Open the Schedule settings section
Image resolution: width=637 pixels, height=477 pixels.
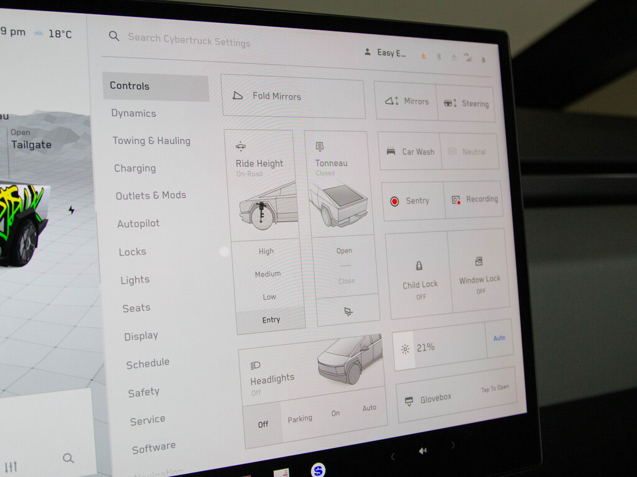147,363
